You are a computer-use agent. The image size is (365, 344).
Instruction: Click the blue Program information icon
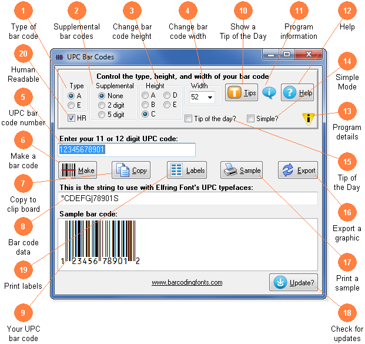click(269, 92)
